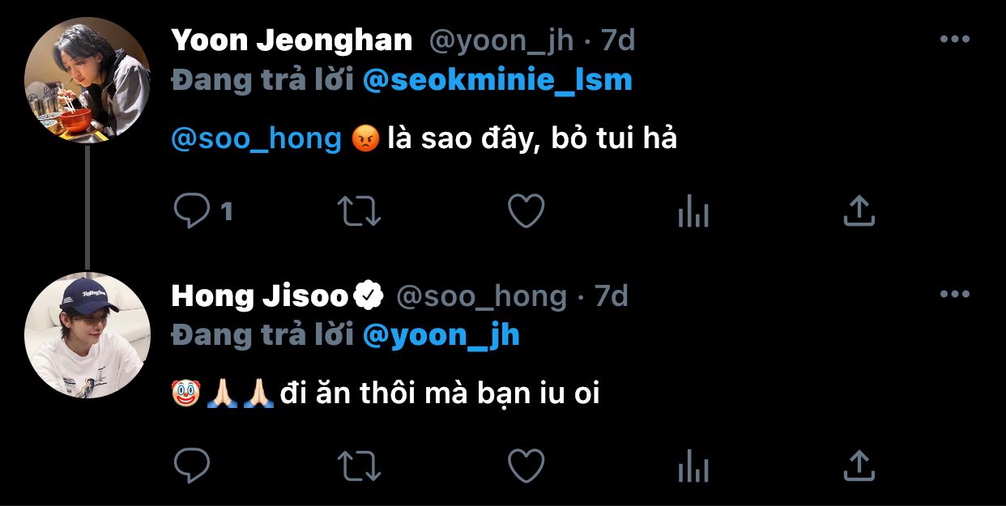Image resolution: width=1006 pixels, height=506 pixels.
Task: Open more options for Hong Jisoo's tweet
Action: (955, 295)
